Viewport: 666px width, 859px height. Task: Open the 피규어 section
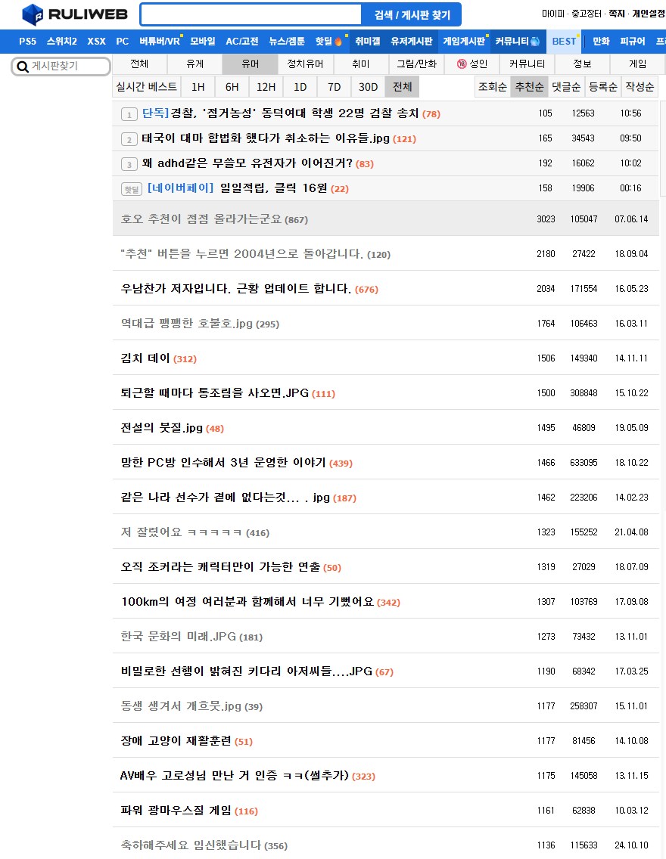[x=633, y=42]
